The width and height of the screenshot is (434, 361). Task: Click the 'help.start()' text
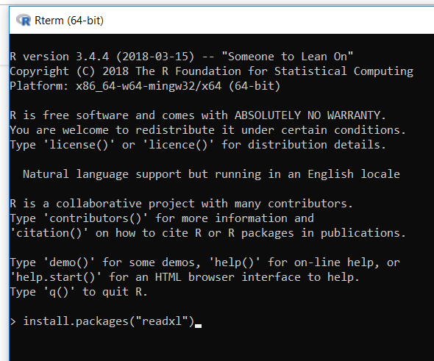pos(56,277)
